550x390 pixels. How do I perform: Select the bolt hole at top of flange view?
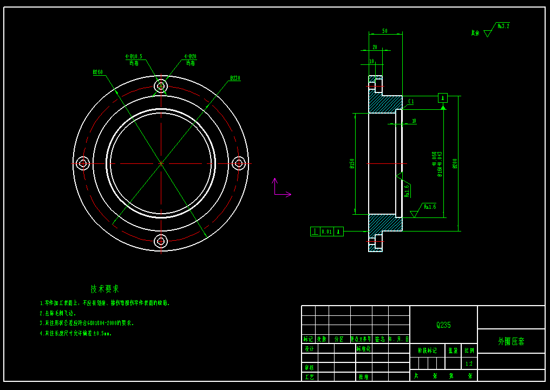[161, 86]
